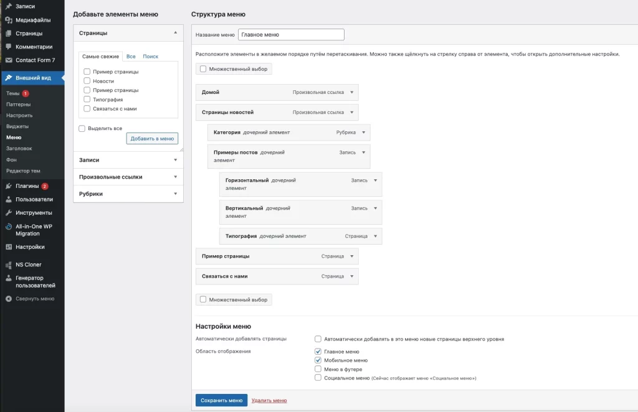Click the Tools wrench icon
Screen dimensions: 638x412
[x=9, y=213]
